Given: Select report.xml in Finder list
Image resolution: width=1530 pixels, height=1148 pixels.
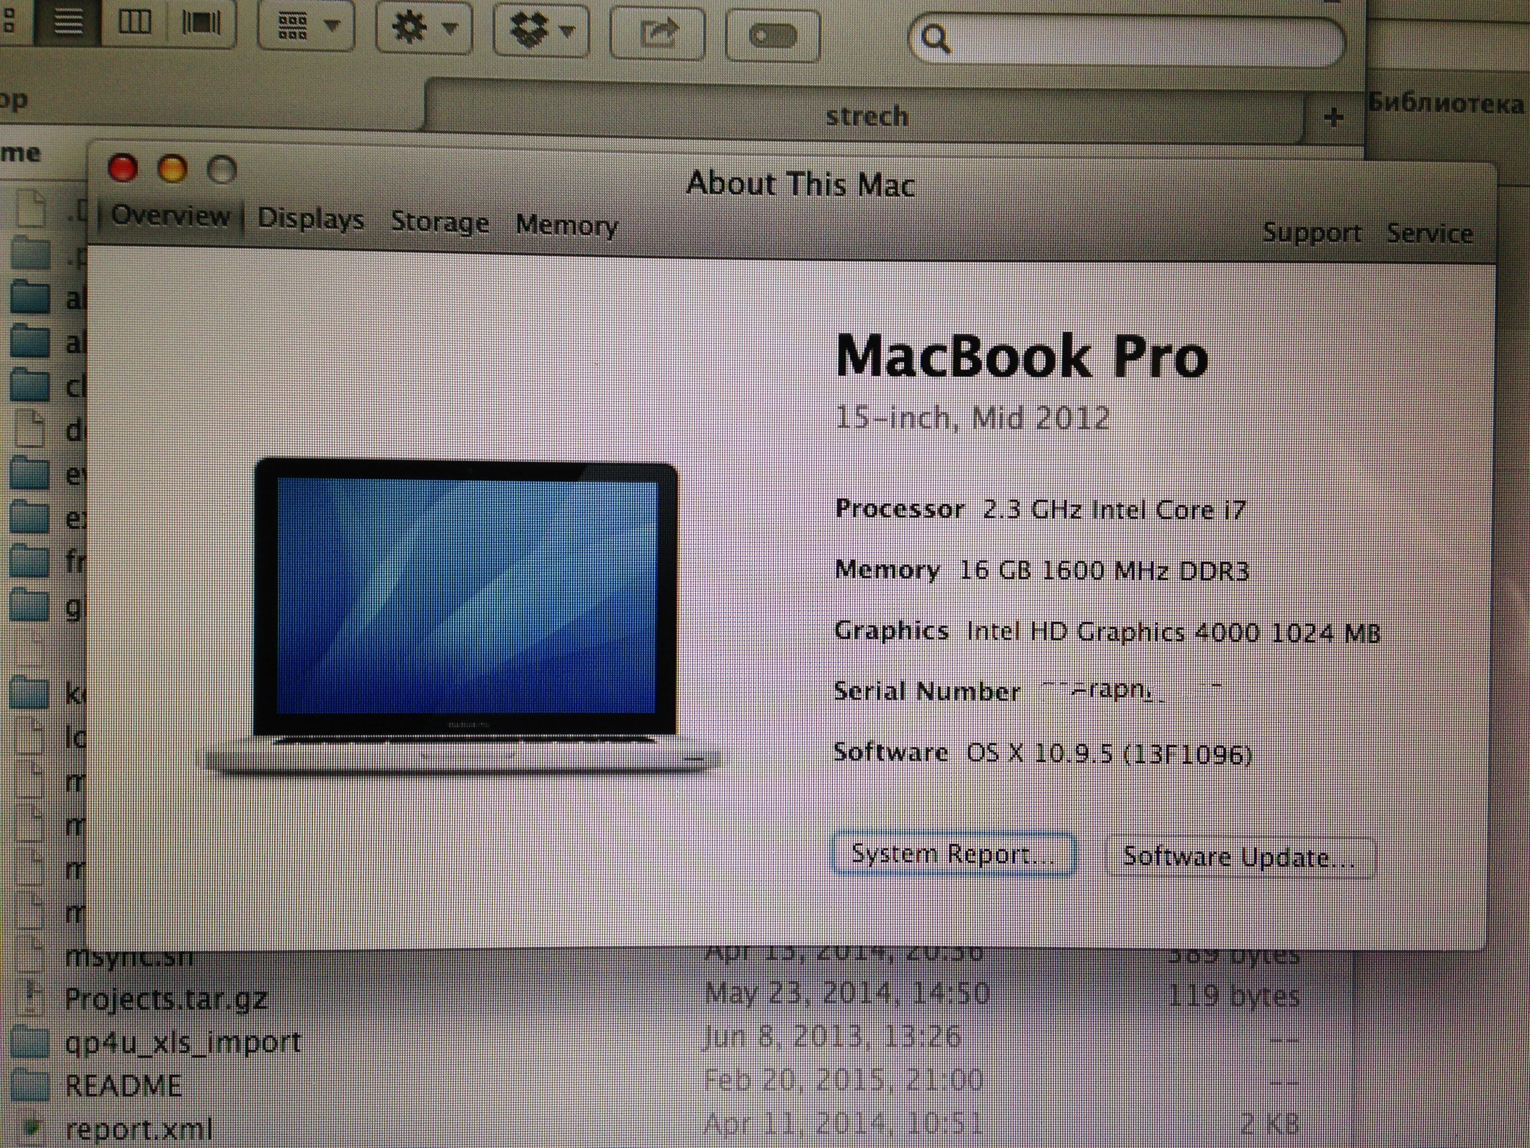Looking at the screenshot, I should click(138, 1129).
